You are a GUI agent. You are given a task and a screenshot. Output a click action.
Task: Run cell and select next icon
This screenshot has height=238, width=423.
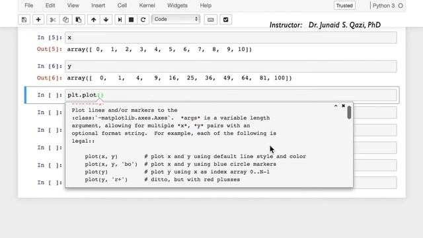pos(120,19)
